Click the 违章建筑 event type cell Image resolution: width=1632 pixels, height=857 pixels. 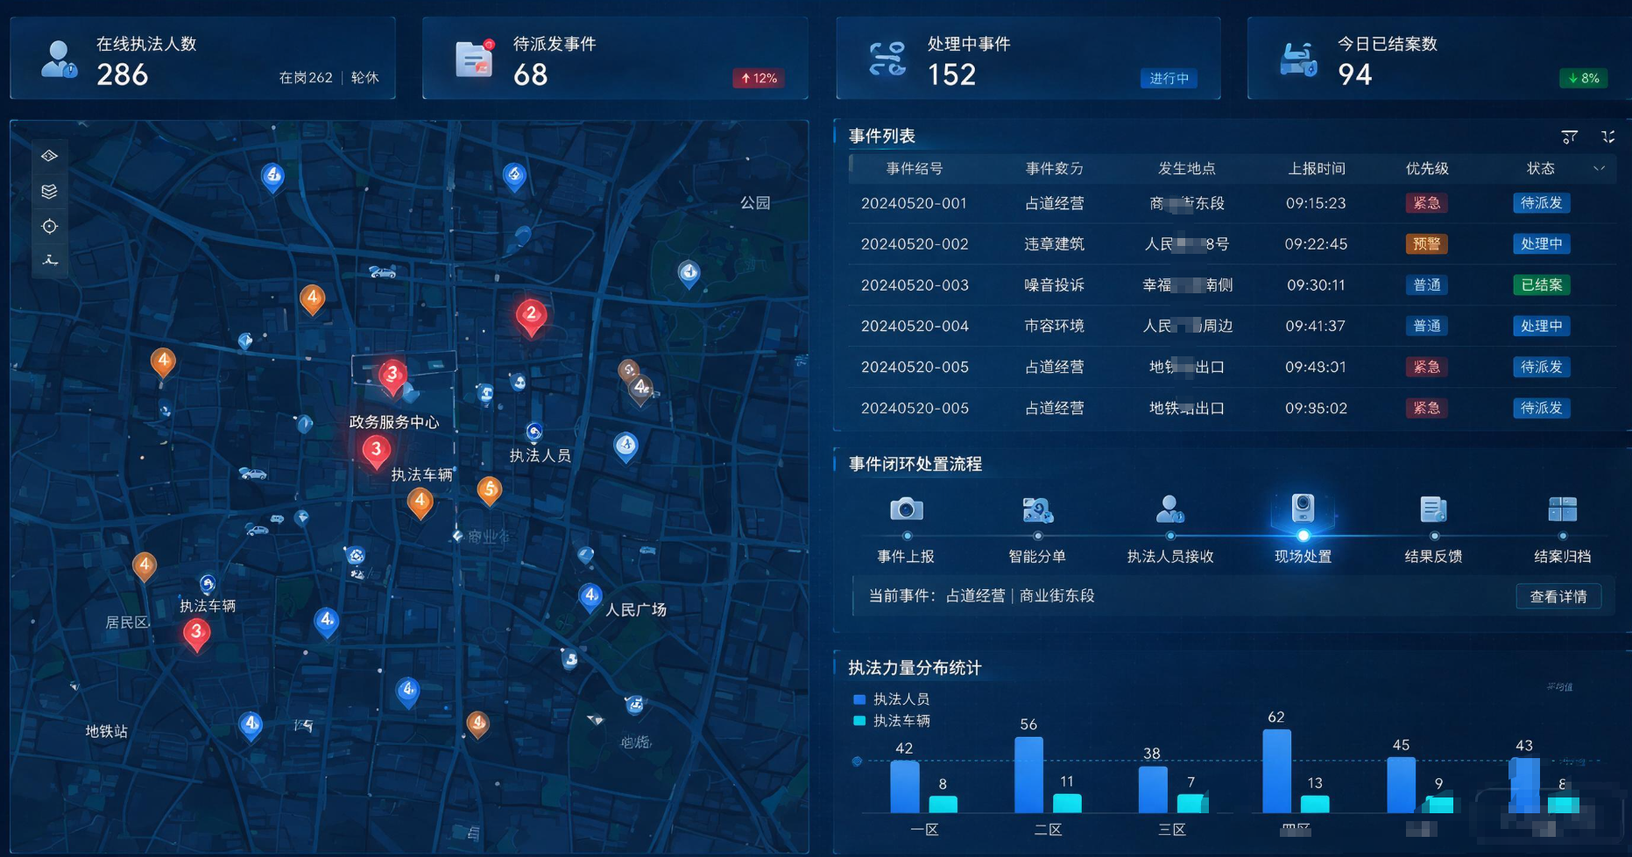tap(1055, 244)
